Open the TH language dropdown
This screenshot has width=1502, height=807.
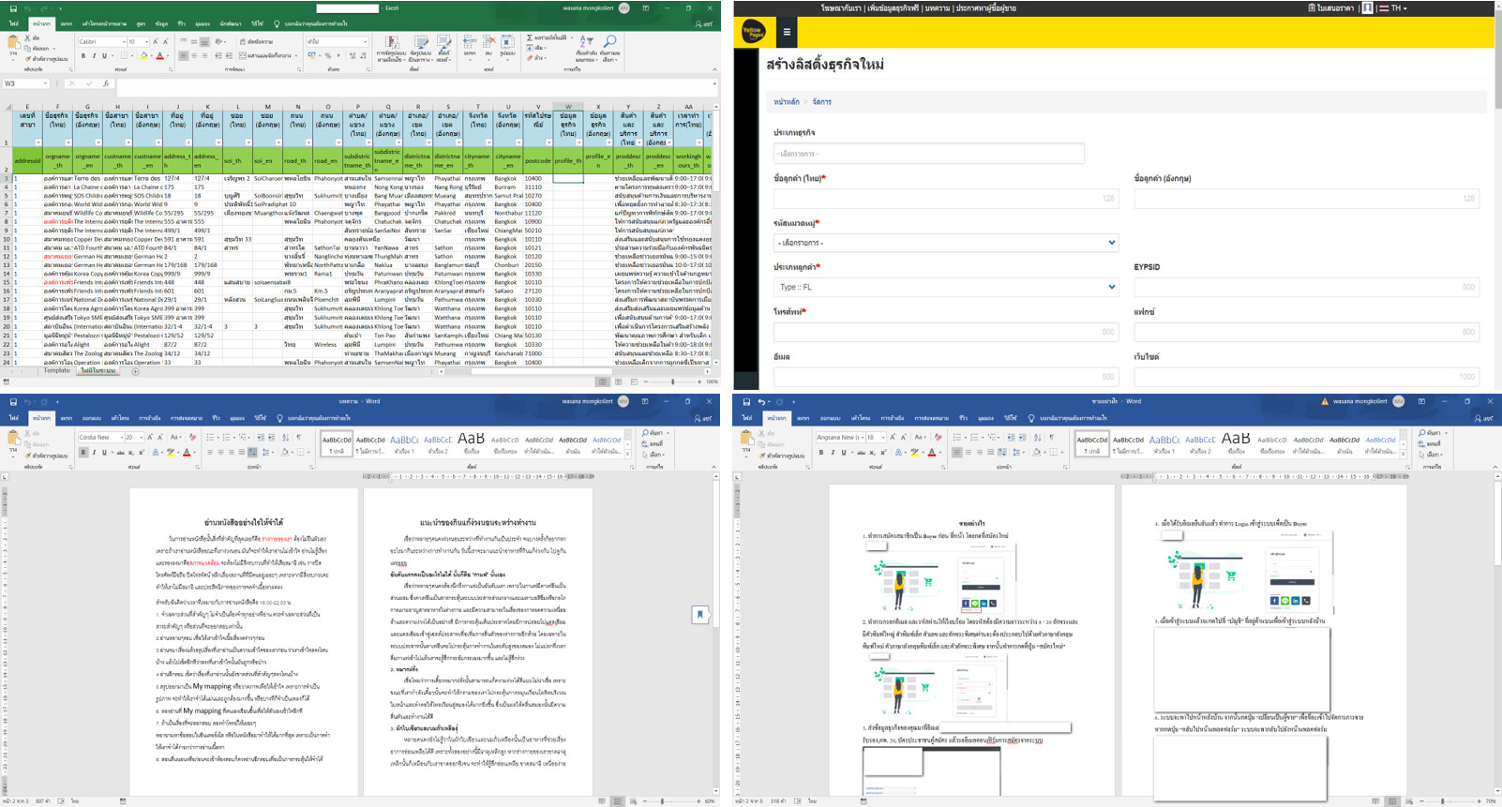1397,8
